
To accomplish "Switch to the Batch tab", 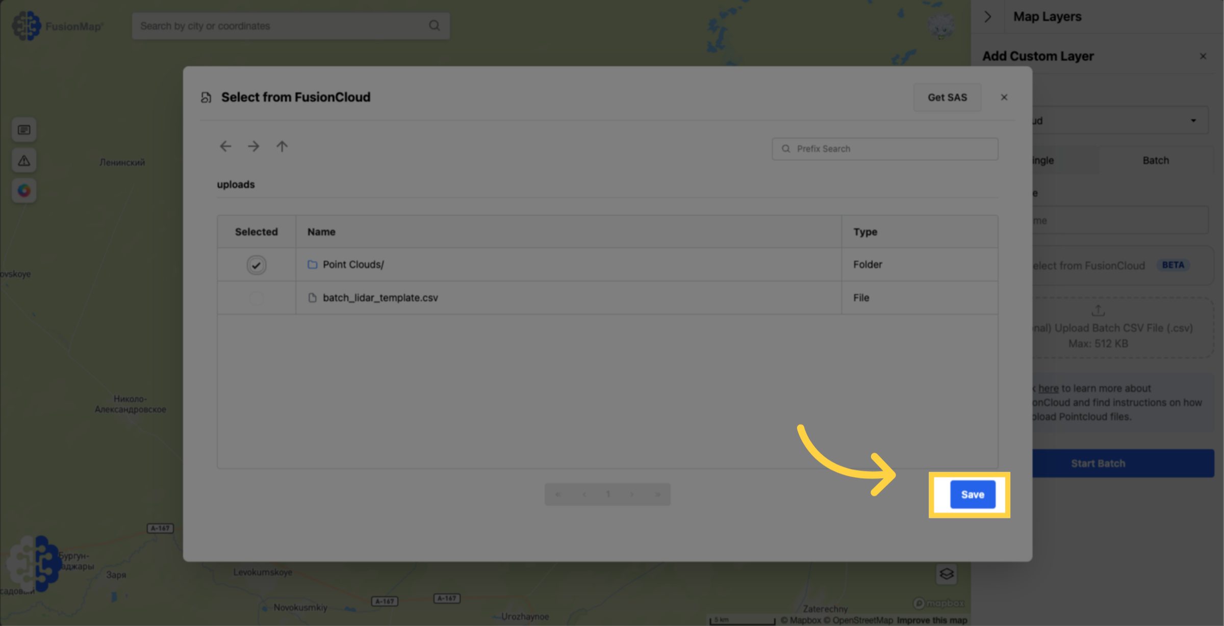I will [1156, 161].
